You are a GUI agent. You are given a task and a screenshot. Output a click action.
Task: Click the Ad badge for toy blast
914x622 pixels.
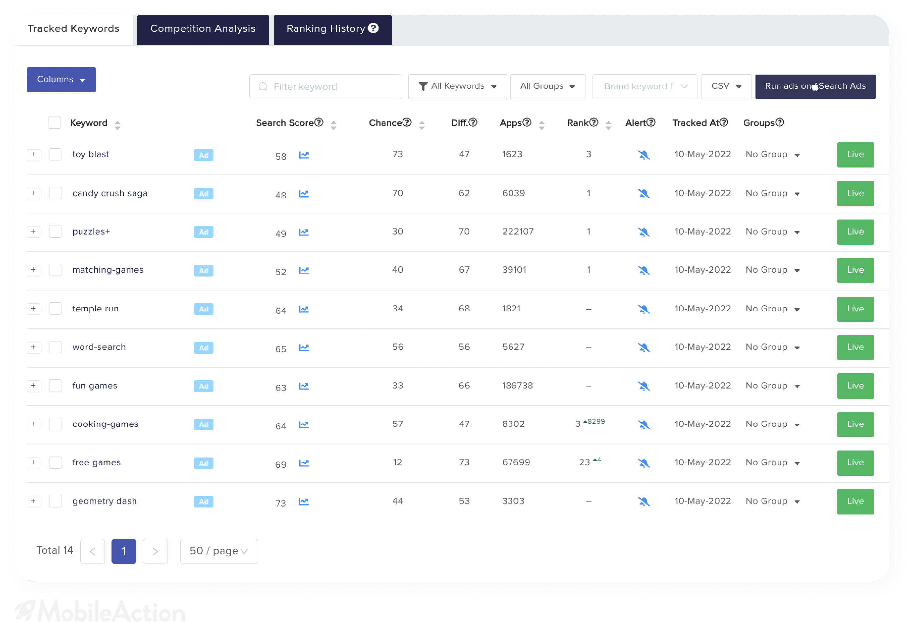point(204,155)
